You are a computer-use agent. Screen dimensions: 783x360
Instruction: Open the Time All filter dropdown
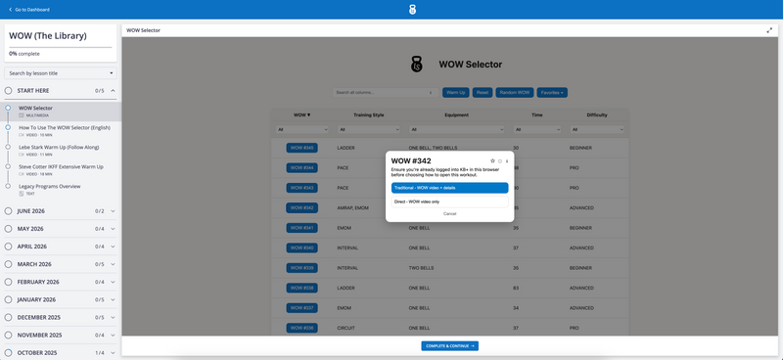tap(537, 129)
